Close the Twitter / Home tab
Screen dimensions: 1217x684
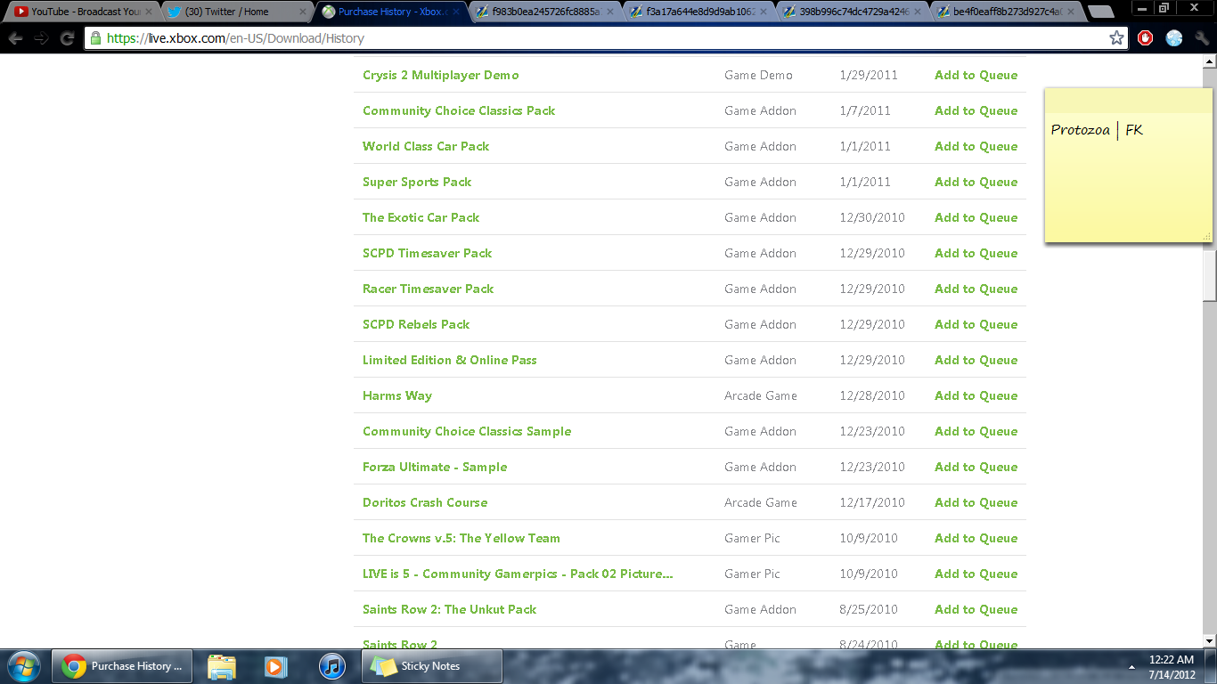(x=302, y=12)
